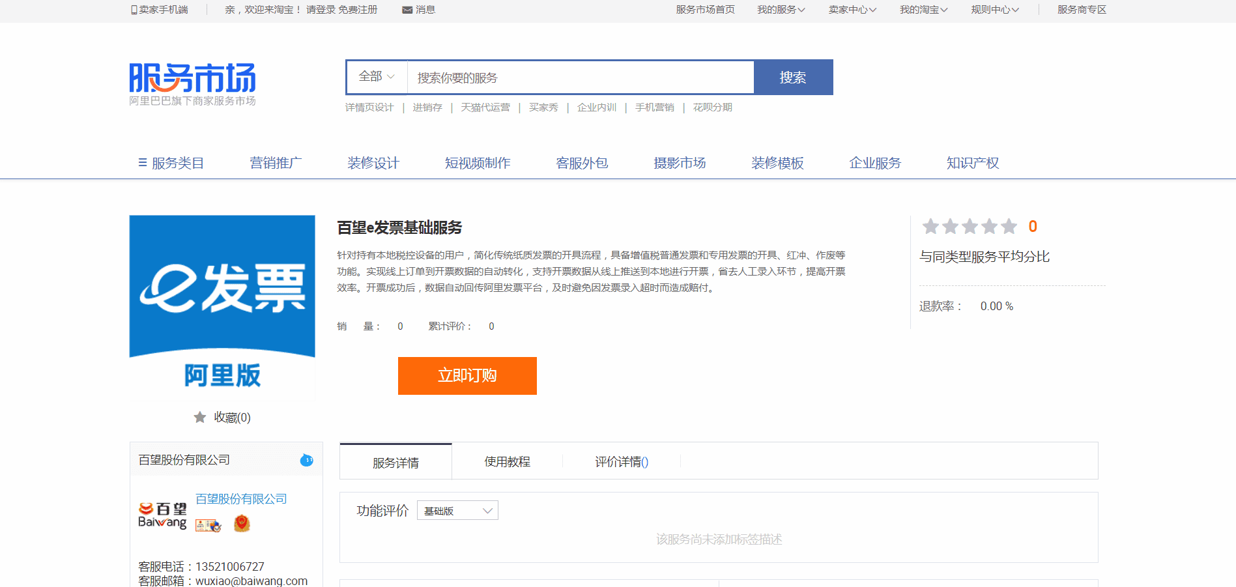Click the blue 百望股份有限公司 company link
Screen dimensions: 1236x587
click(x=241, y=499)
